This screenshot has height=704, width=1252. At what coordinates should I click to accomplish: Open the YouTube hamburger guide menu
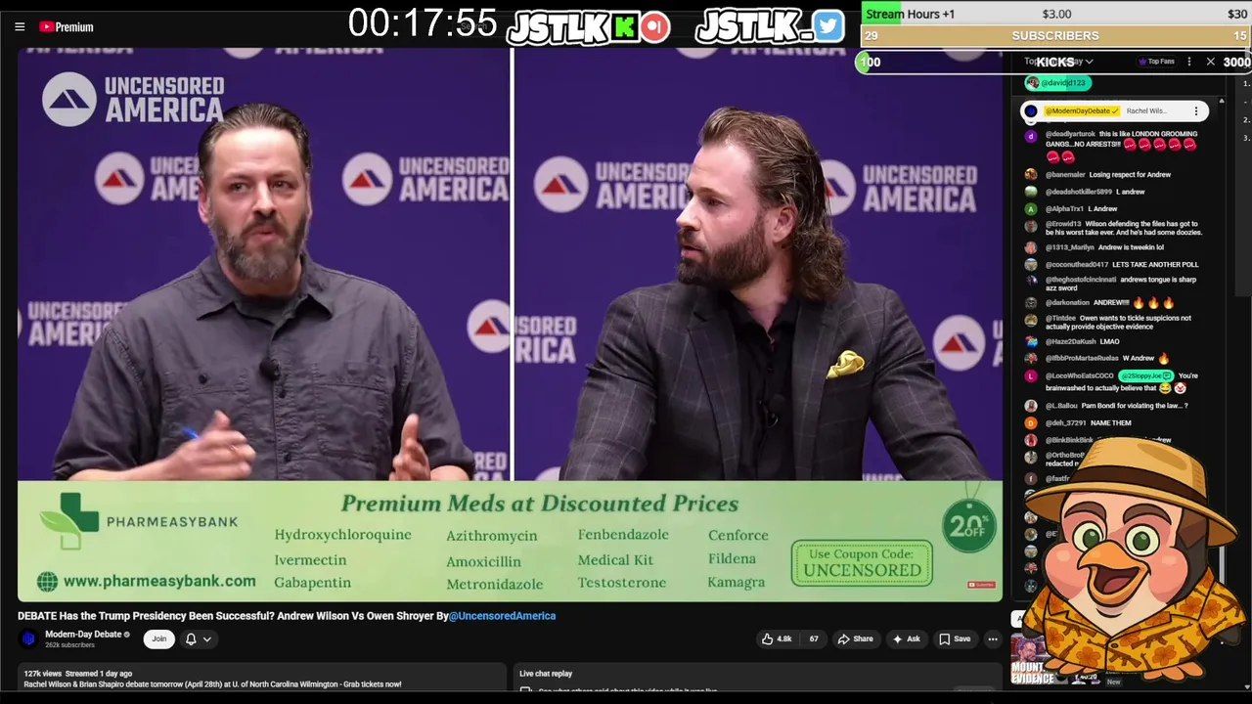(20, 27)
